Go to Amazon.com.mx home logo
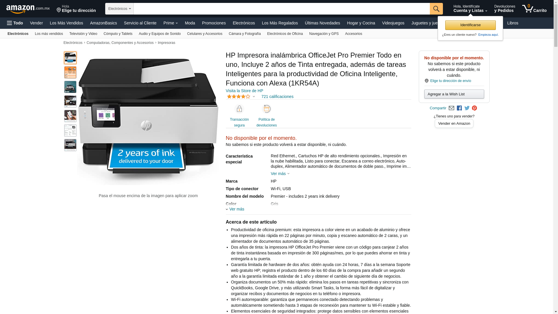This screenshot has width=558, height=314. [28, 9]
